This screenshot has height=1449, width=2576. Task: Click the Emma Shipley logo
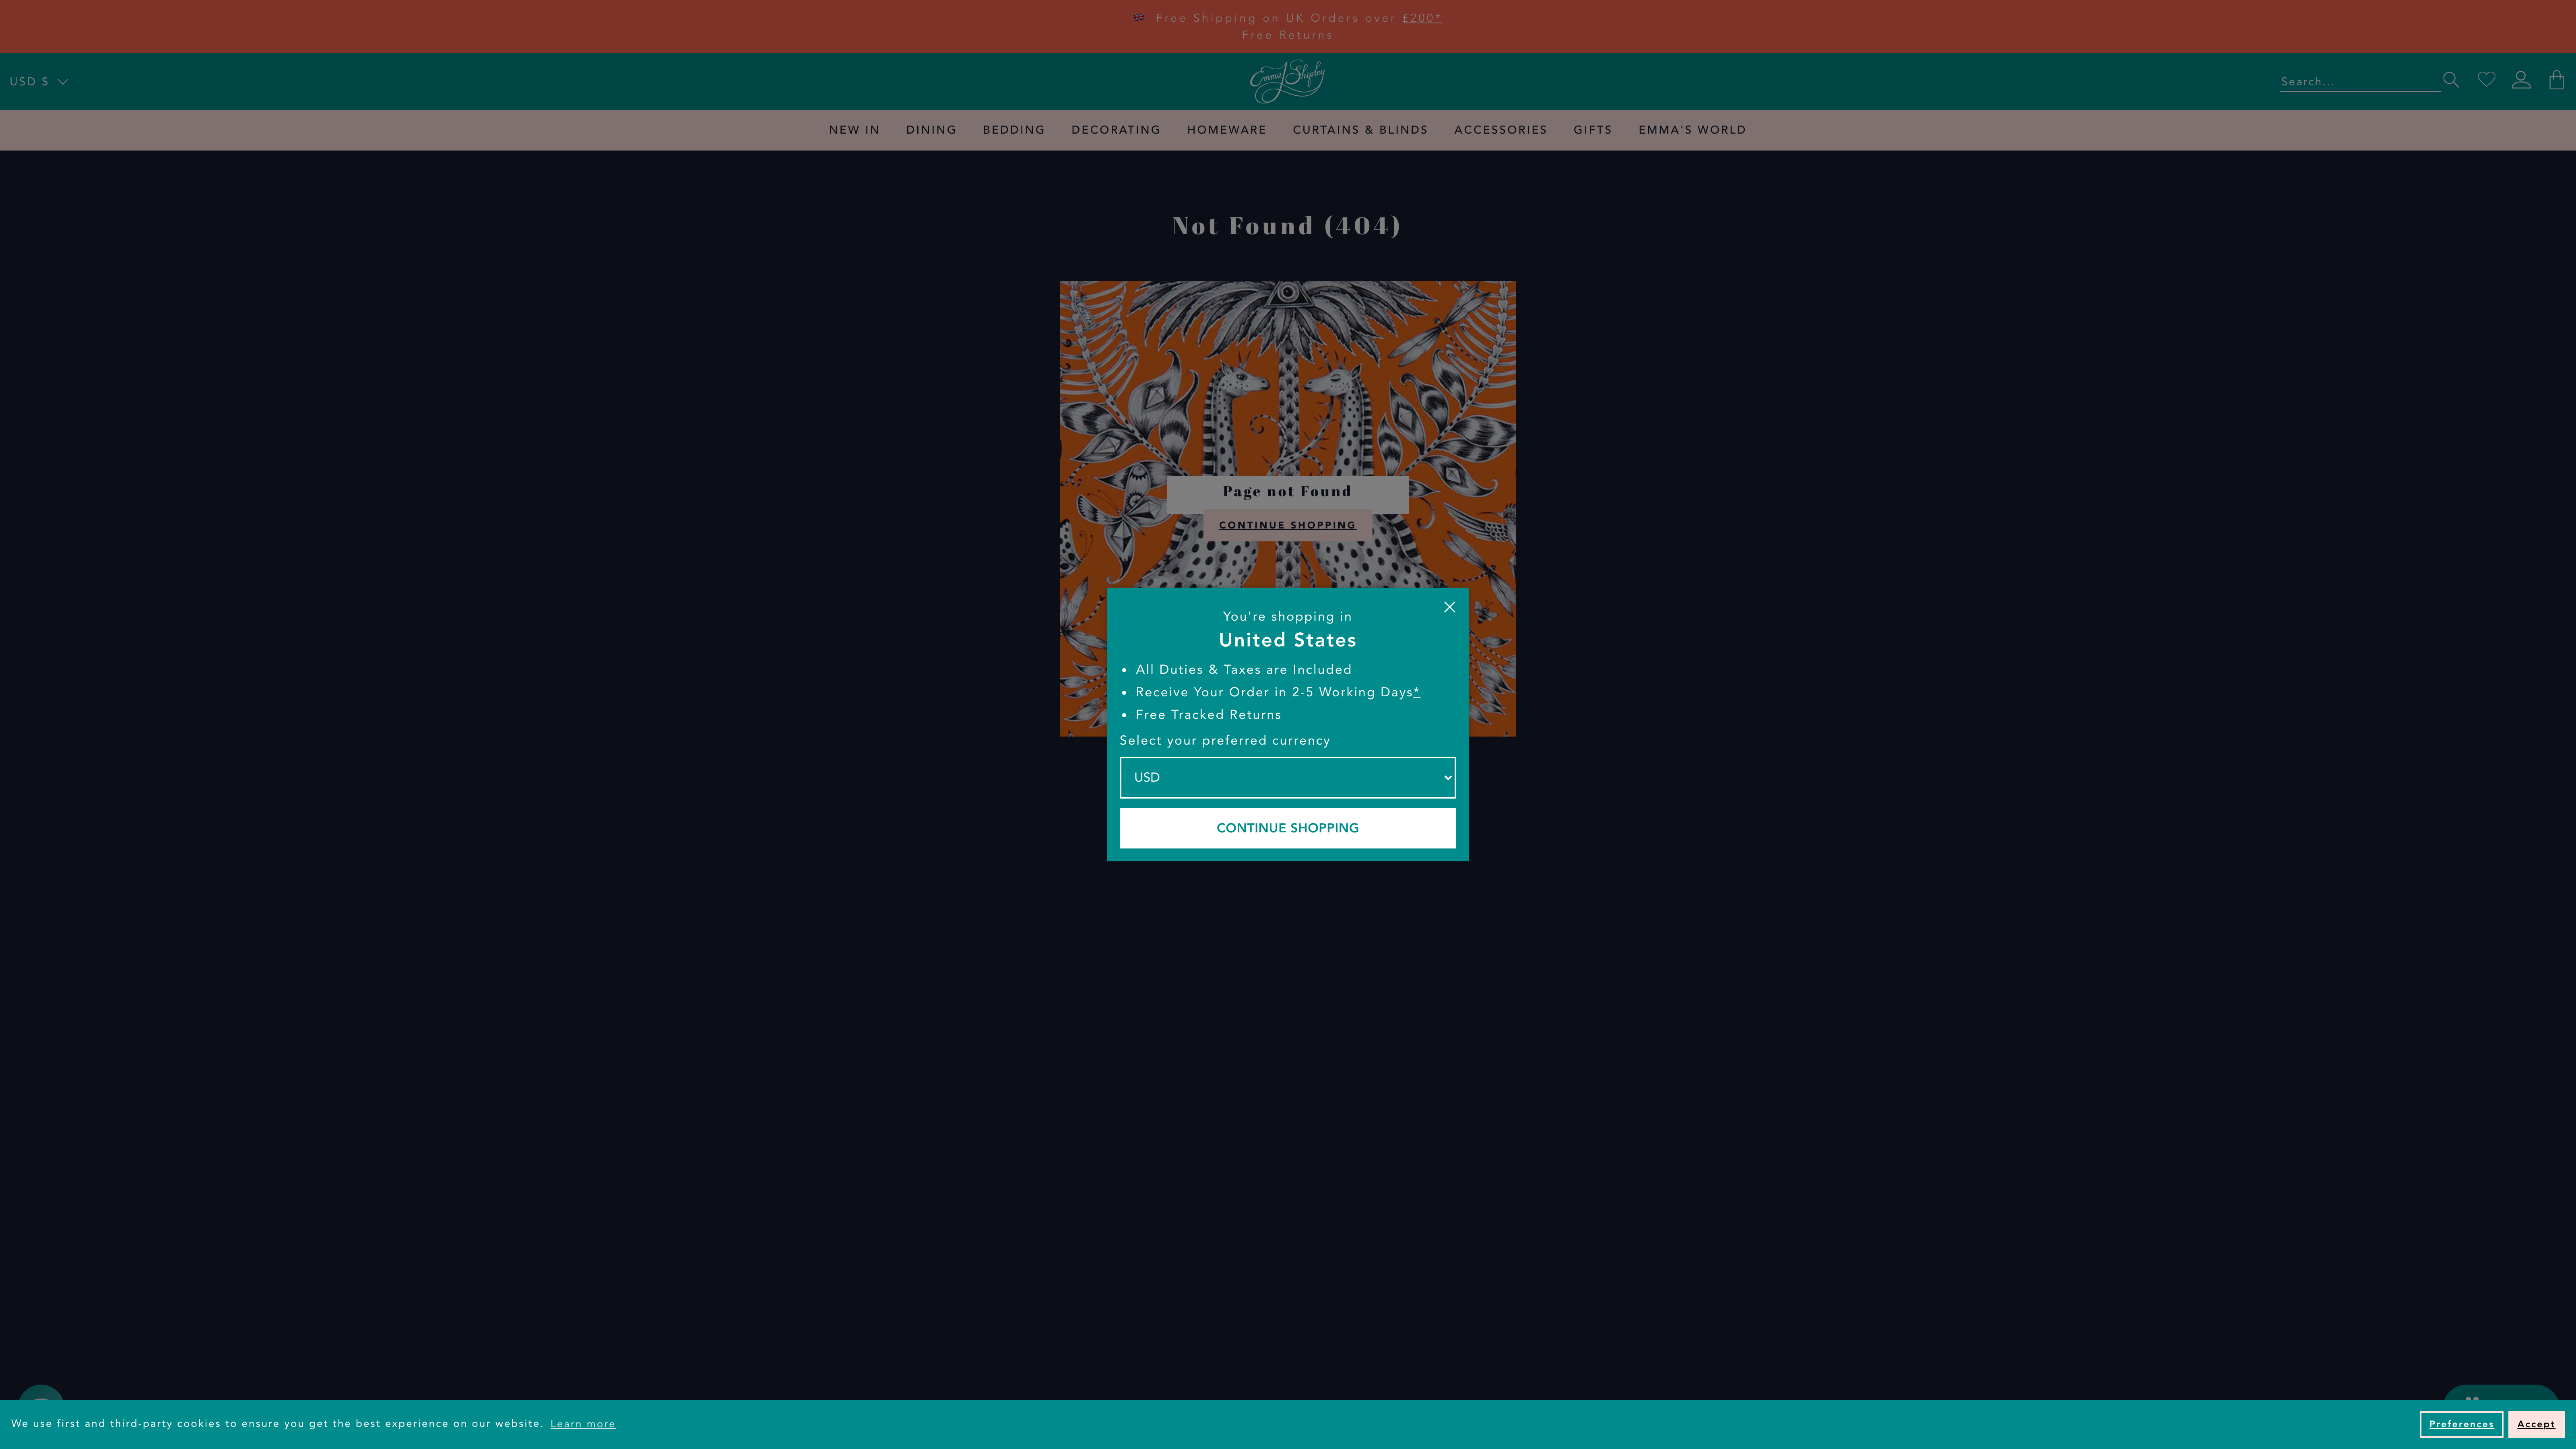[x=1287, y=81]
